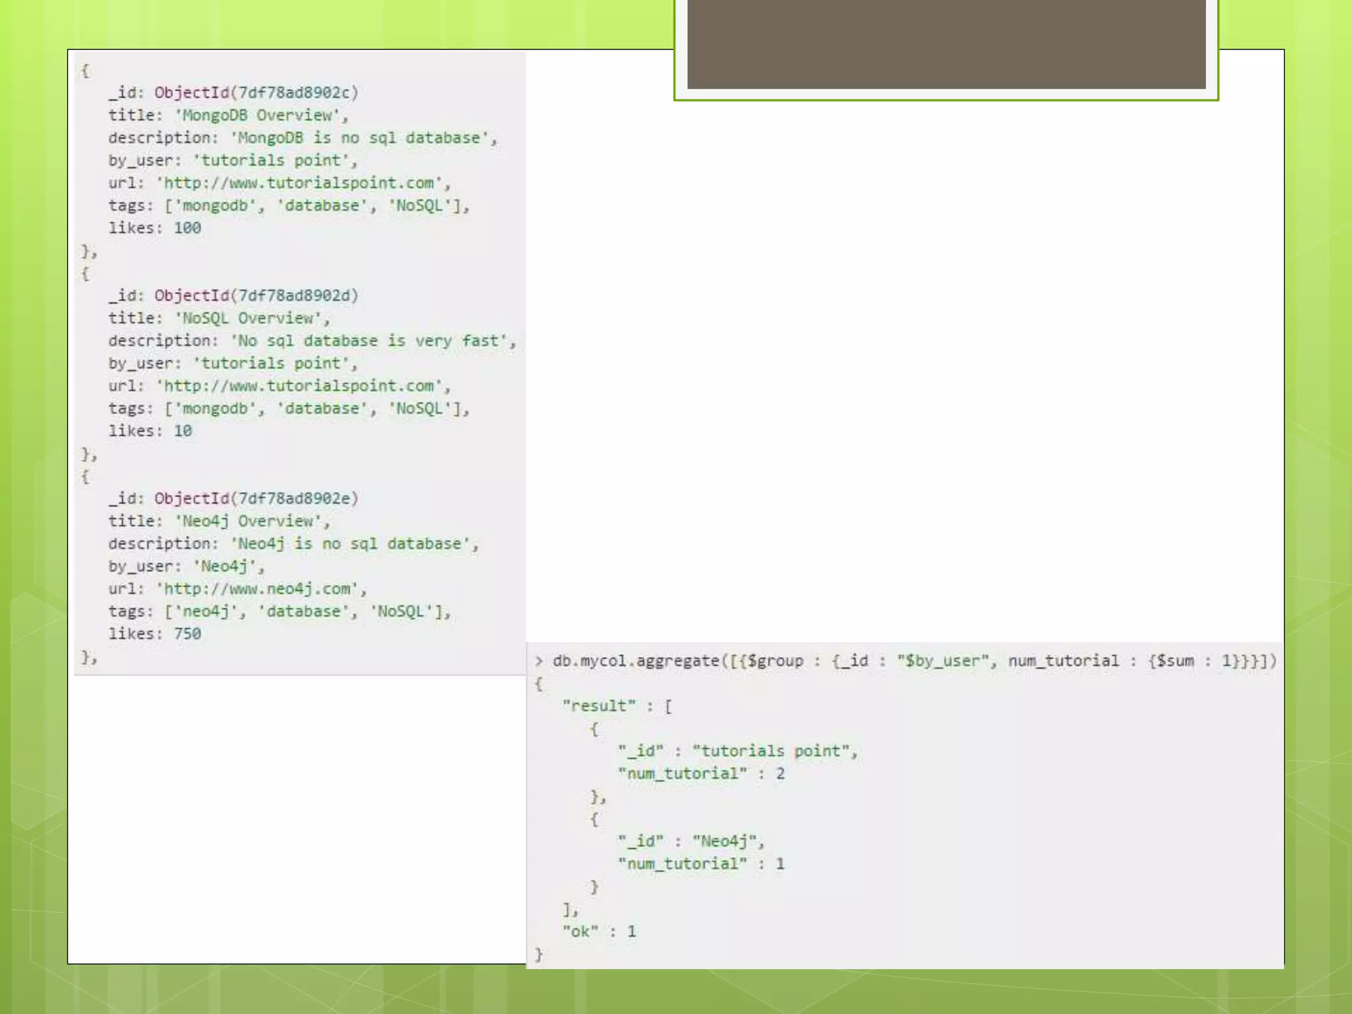The width and height of the screenshot is (1352, 1014).
Task: Click "_id" : "Neo4j" result line
Action: pos(691,842)
